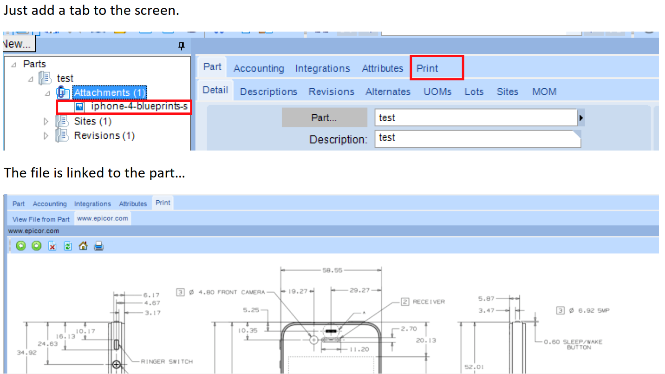
Task: Select Attachments (1) in the tree
Action: click(x=110, y=93)
